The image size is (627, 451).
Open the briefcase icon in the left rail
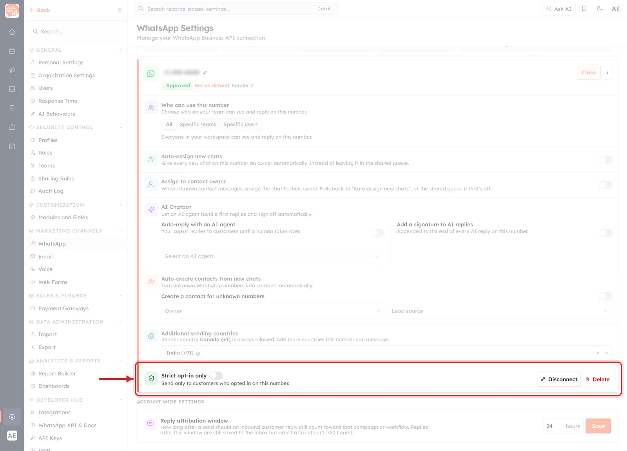[12, 51]
